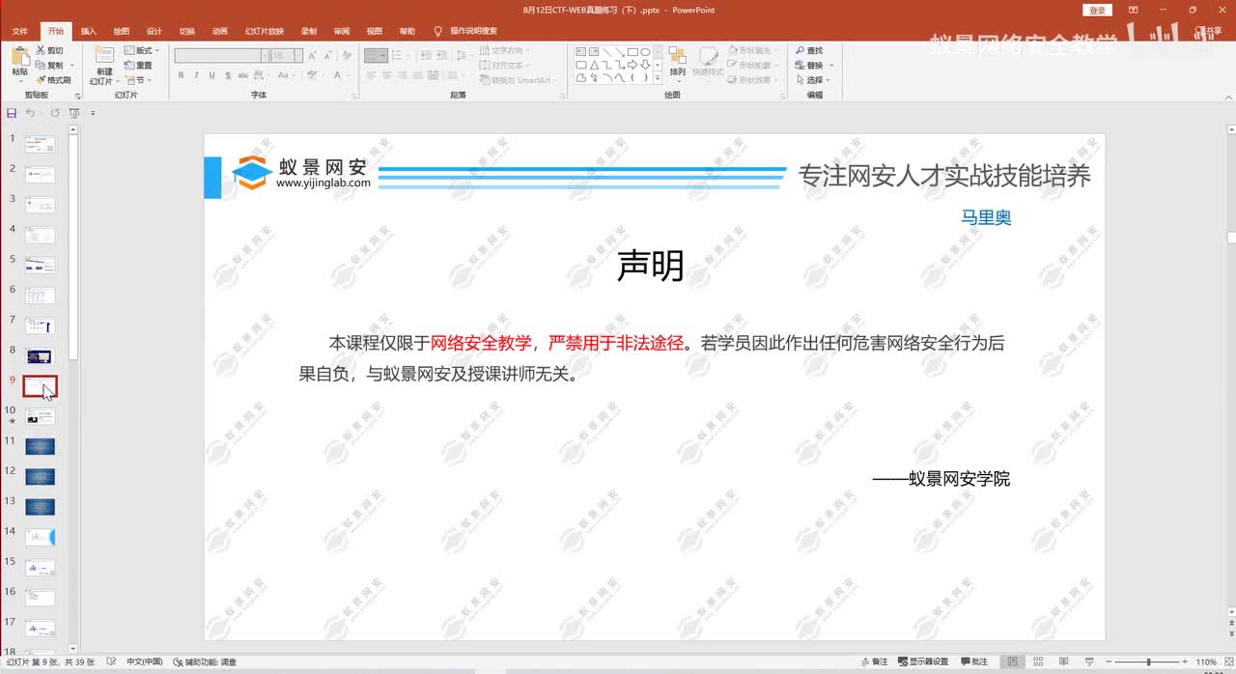Toggle Bold formatting
The width and height of the screenshot is (1236, 674).
(x=182, y=75)
